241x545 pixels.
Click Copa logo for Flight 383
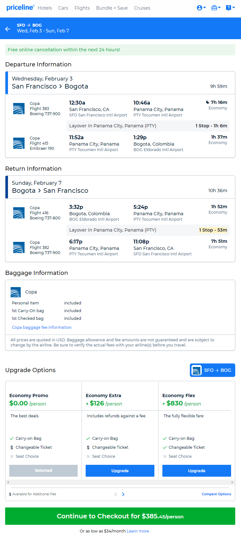[x=19, y=109]
